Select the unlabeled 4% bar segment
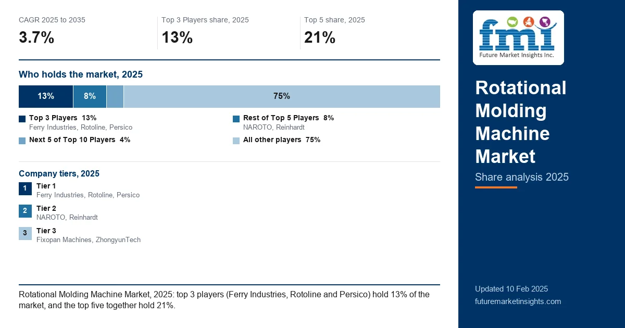This screenshot has width=625, height=328. pyautogui.click(x=115, y=96)
